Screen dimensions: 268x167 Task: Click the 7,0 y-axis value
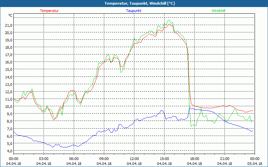tap(10, 129)
